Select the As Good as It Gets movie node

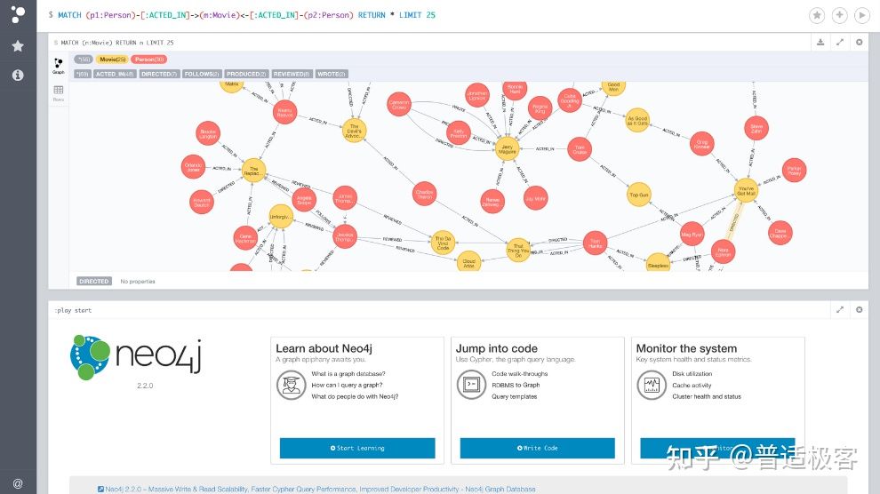click(637, 120)
